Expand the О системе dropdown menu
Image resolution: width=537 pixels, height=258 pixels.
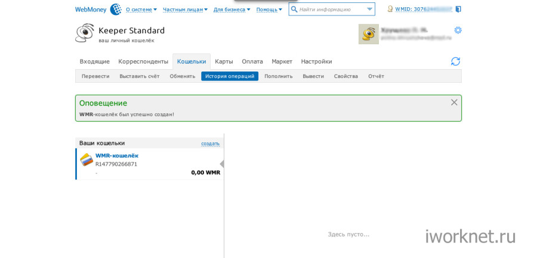[141, 10]
